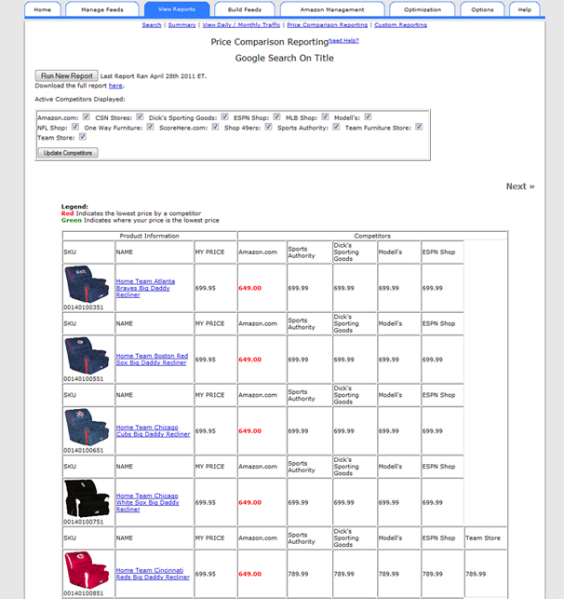Open the Custom Reporting link

click(x=401, y=25)
